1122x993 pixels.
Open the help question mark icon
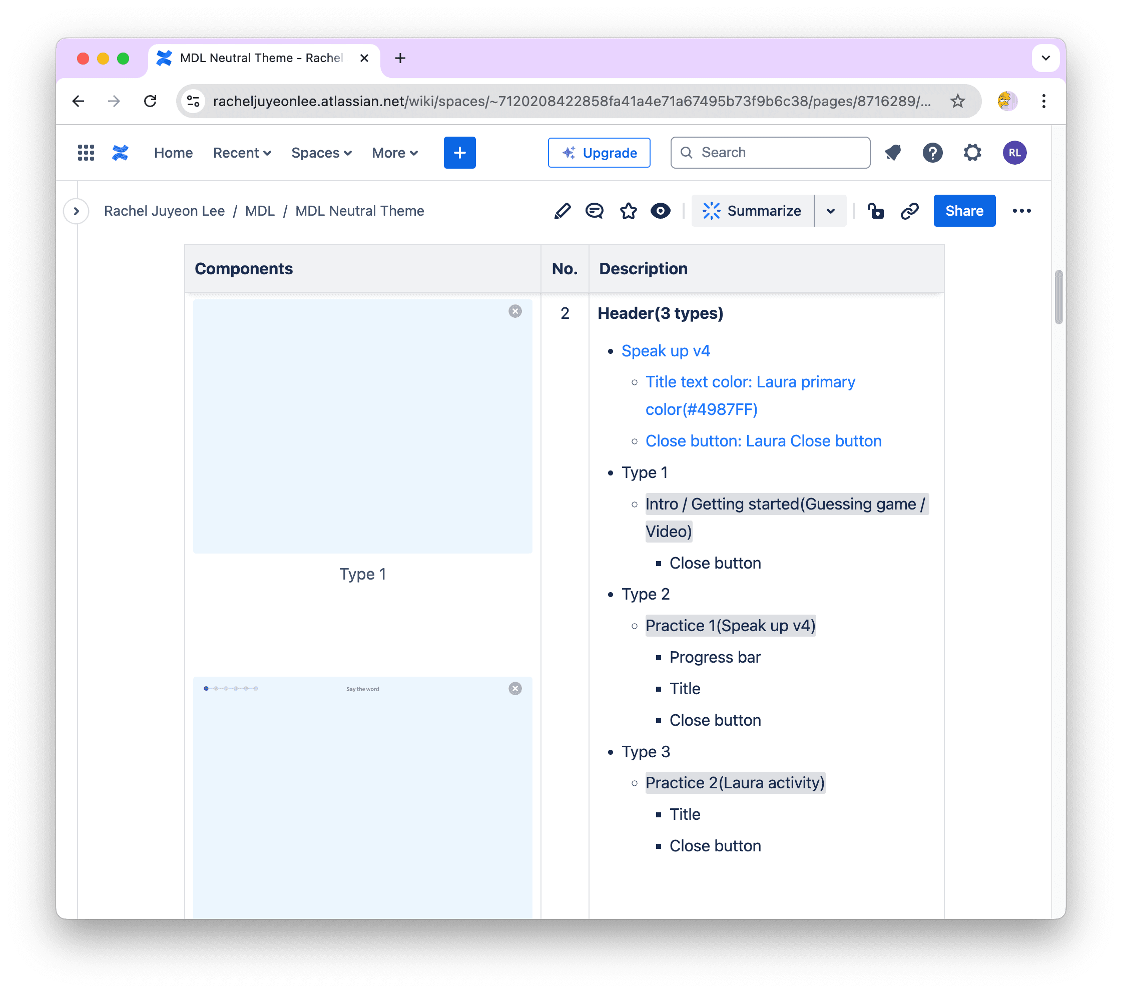[933, 153]
